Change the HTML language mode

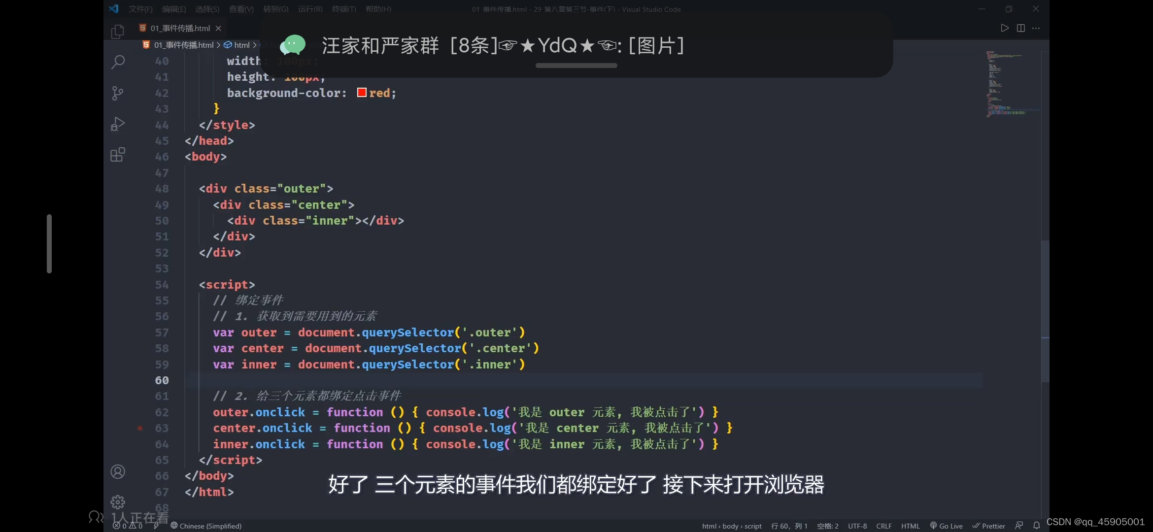[911, 526]
